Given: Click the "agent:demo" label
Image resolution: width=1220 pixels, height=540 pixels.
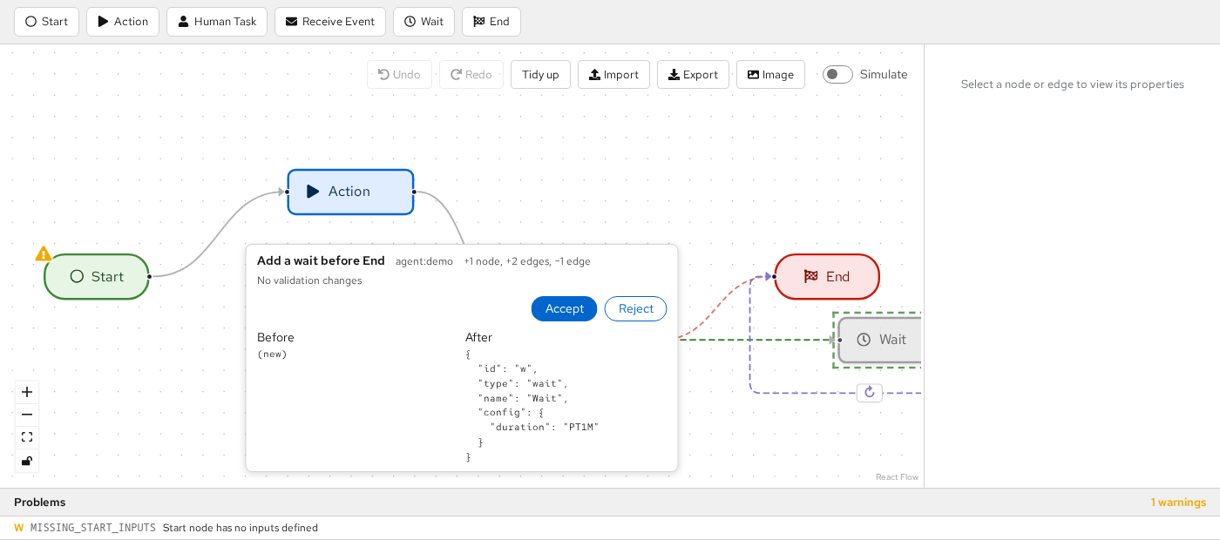Looking at the screenshot, I should [x=424, y=261].
